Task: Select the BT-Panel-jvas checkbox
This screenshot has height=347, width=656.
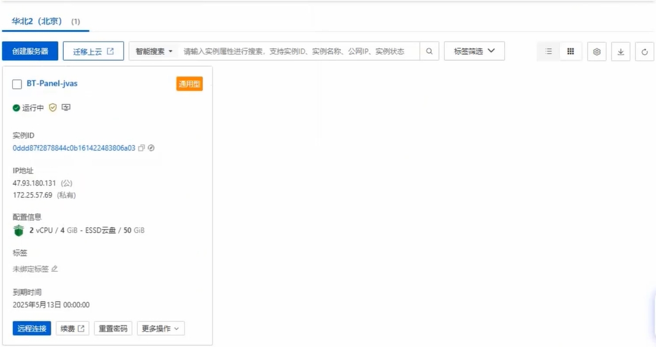Action: click(17, 84)
